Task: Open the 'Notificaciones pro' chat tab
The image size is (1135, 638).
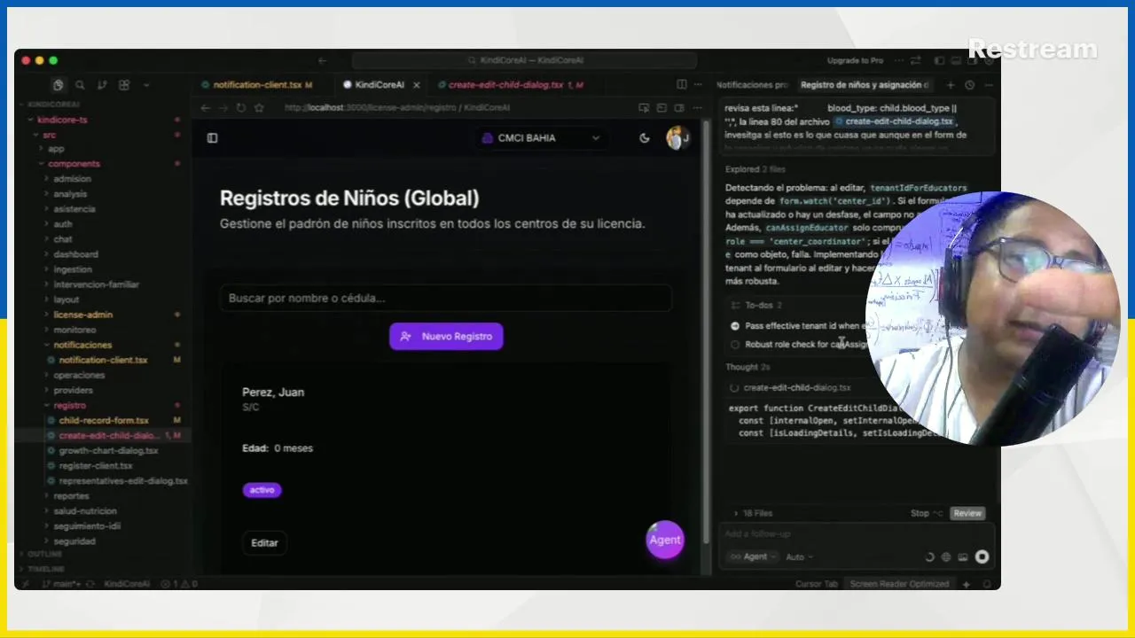Action: (x=752, y=85)
